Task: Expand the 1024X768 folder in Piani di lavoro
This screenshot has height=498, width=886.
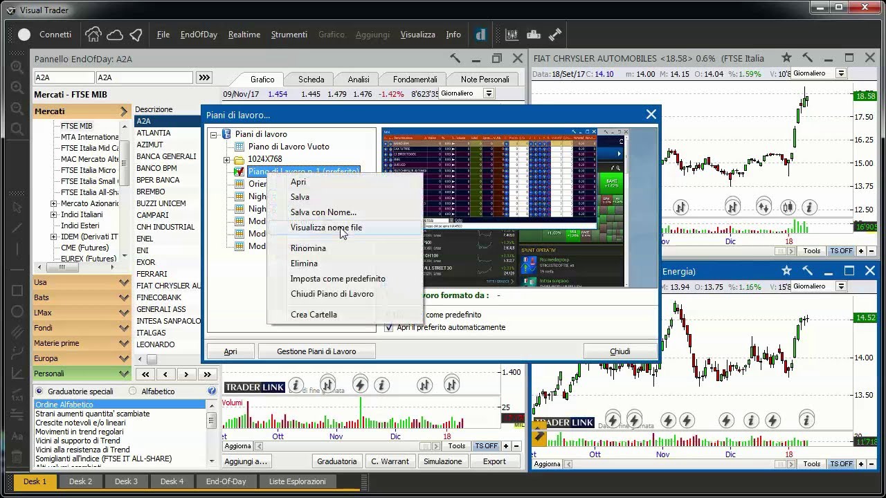Action: point(226,160)
